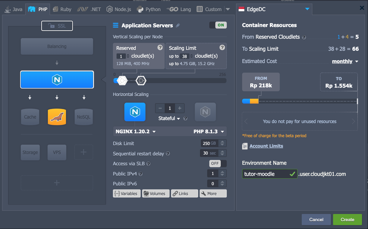Viewport: 368px width, 229px height.
Task: Close the topology wizard dialog
Action: 362,8
